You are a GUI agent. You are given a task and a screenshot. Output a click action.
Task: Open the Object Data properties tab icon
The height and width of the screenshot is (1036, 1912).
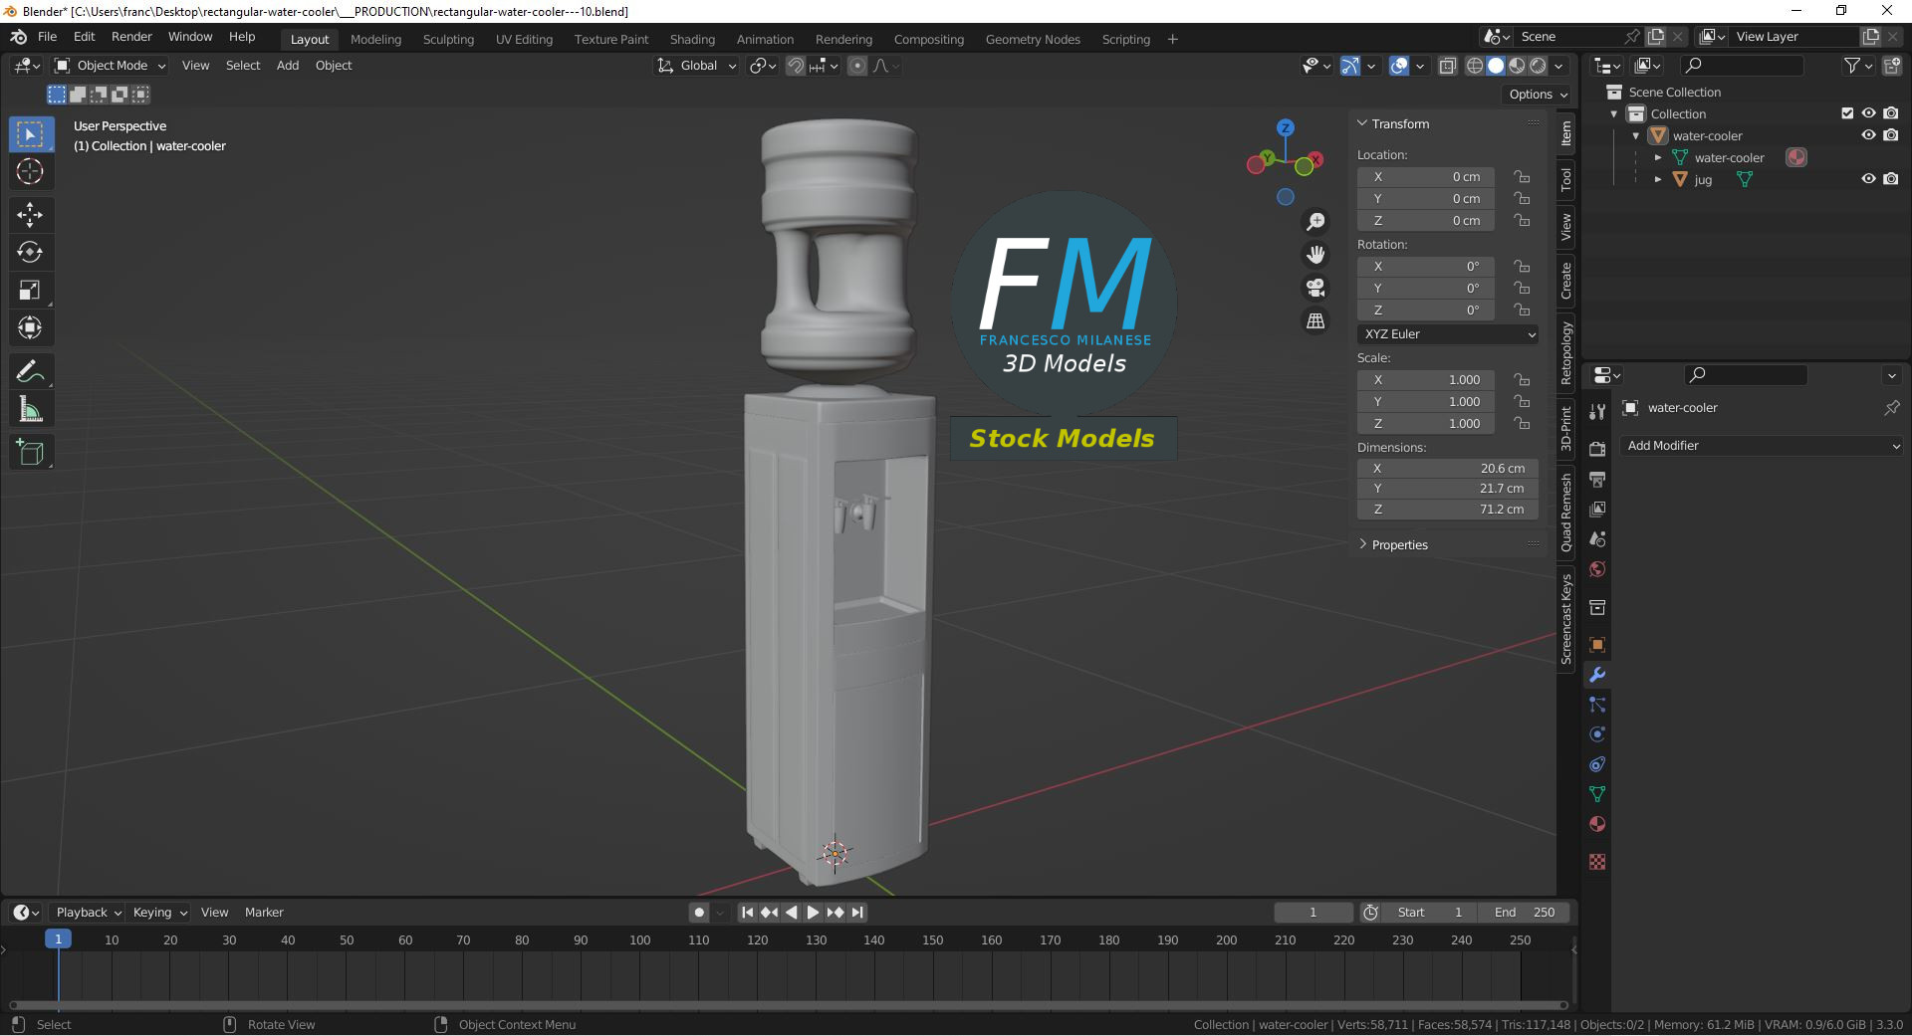[x=1597, y=794]
